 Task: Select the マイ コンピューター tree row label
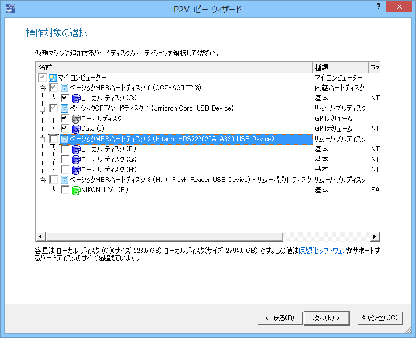[x=82, y=78]
